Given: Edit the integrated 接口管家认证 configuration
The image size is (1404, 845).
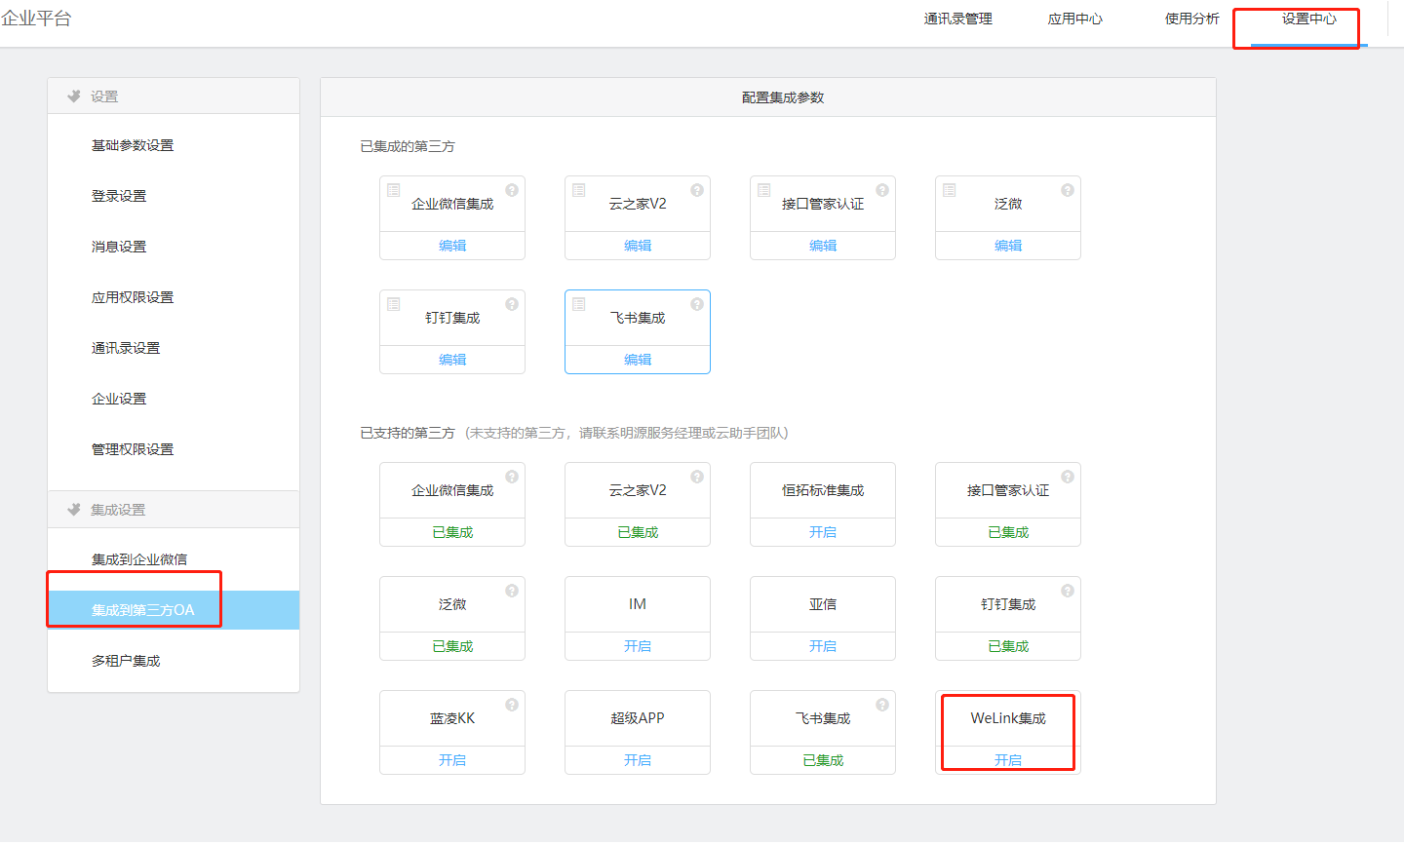Looking at the screenshot, I should click(823, 246).
